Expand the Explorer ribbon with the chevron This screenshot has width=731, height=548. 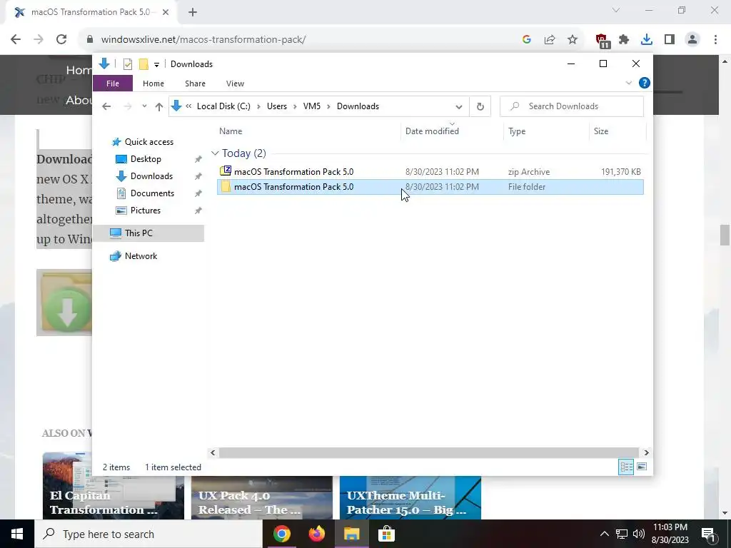pyautogui.click(x=628, y=83)
